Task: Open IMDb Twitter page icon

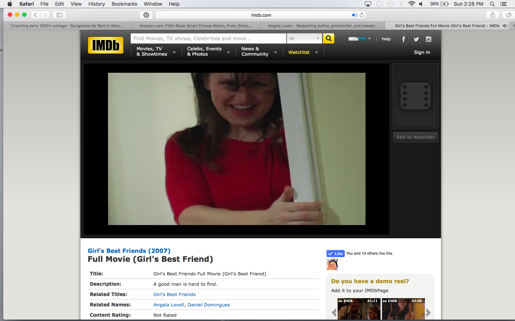Action: (x=416, y=39)
